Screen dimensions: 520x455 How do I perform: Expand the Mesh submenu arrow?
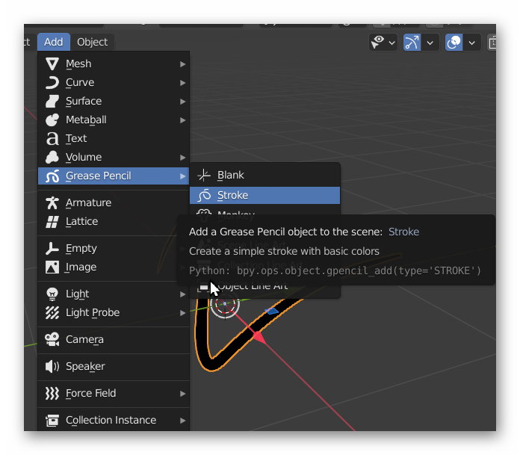[182, 64]
